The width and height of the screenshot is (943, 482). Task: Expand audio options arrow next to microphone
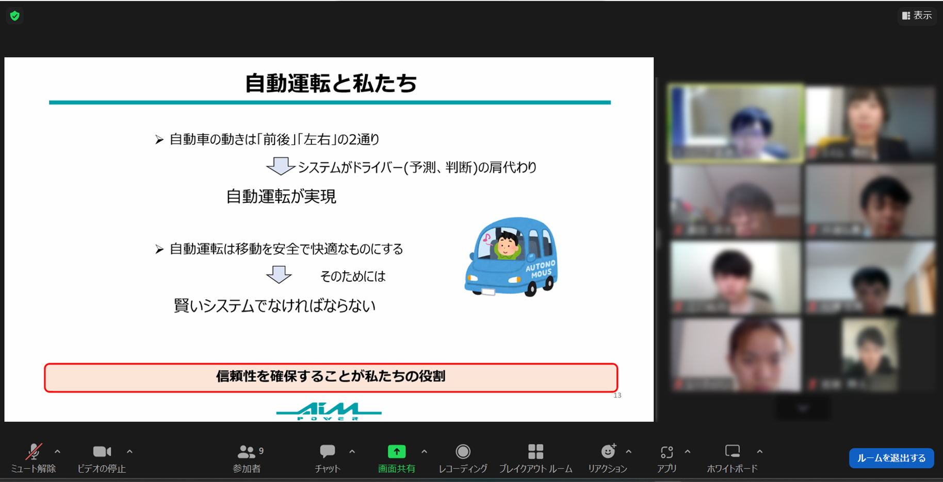(x=57, y=452)
